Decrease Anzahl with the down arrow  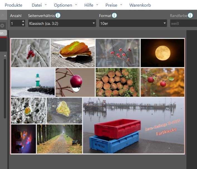point(23,25)
